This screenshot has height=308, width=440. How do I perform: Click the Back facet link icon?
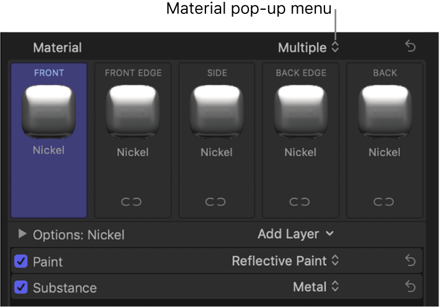[384, 202]
